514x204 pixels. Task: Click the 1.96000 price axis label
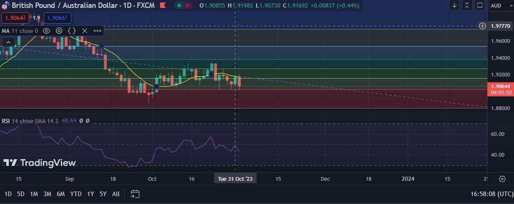(x=500, y=41)
